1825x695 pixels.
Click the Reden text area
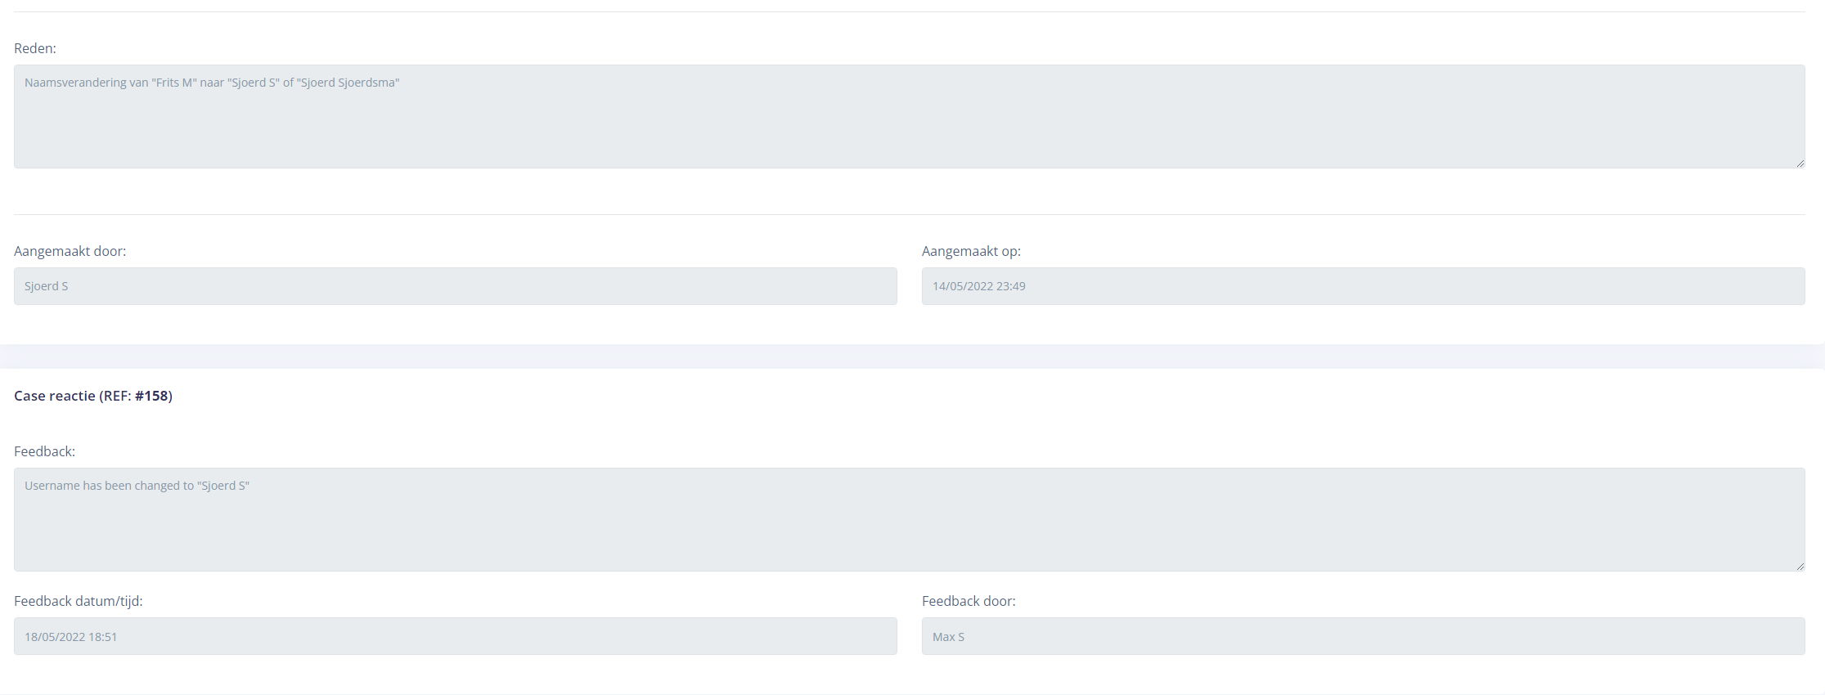(908, 117)
